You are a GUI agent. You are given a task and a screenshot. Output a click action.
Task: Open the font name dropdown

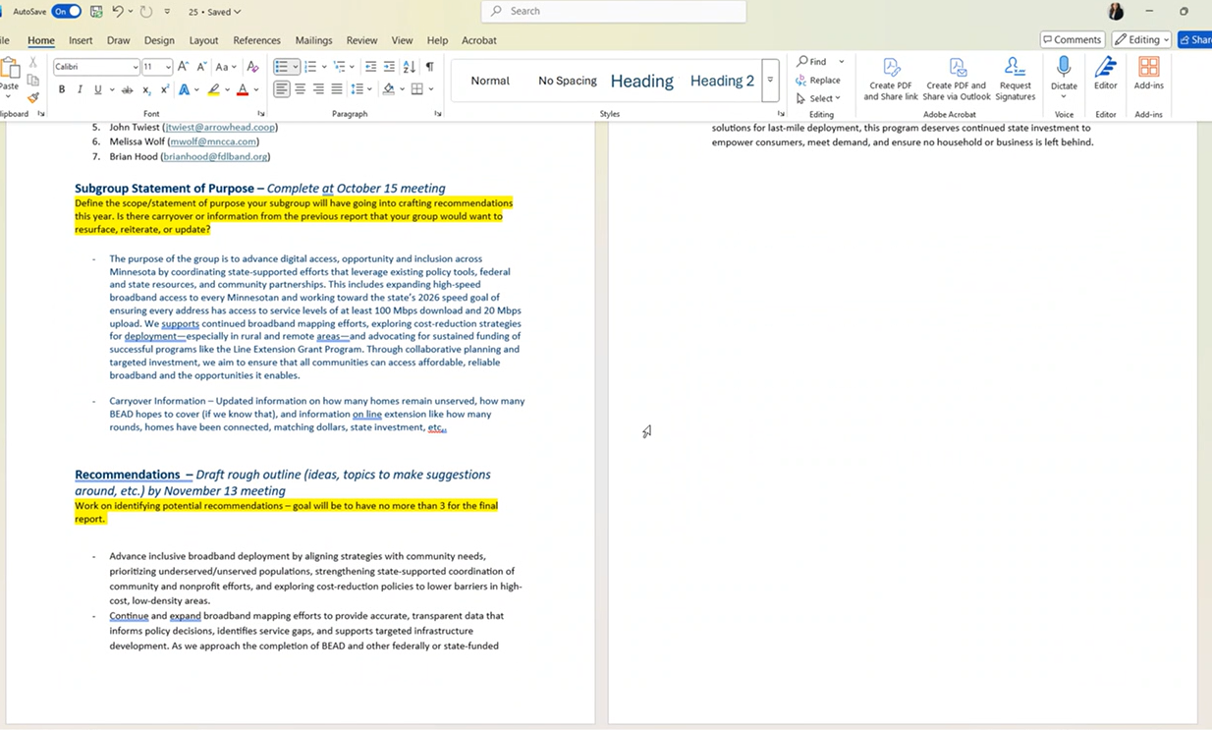(x=135, y=67)
